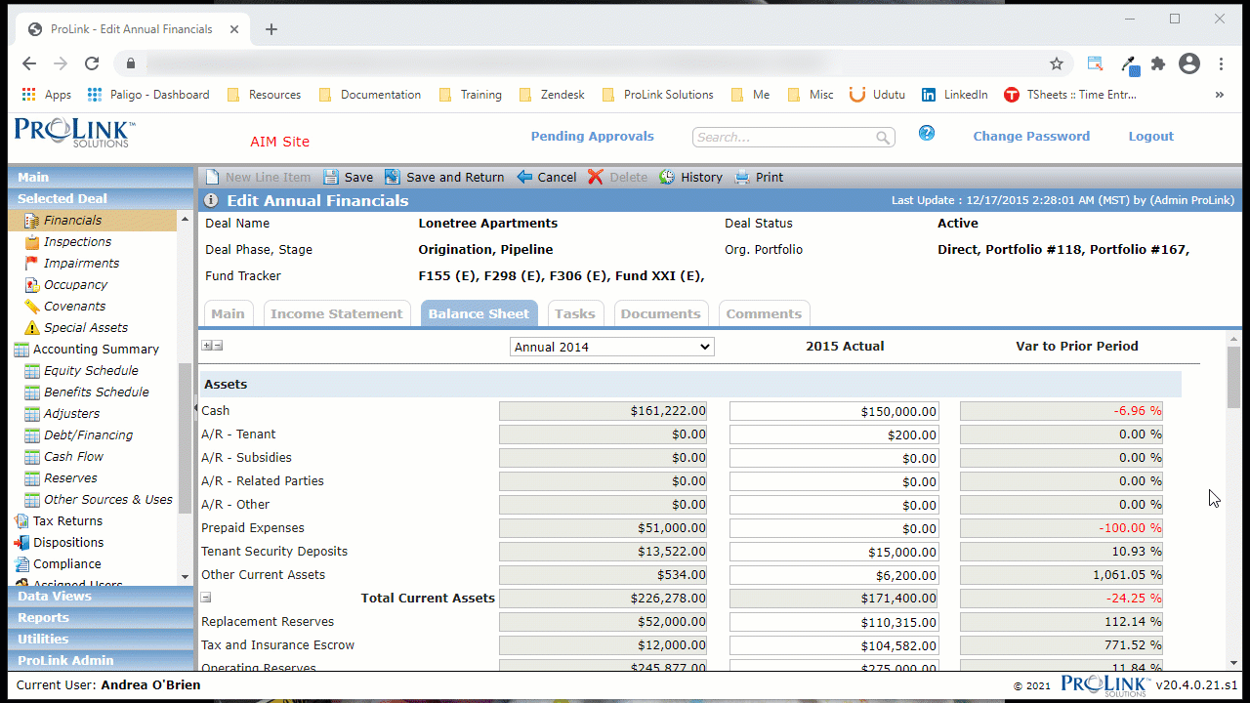Screen dimensions: 1250x703
Task: Open Debt/Financing in the sidebar
Action: [88, 434]
